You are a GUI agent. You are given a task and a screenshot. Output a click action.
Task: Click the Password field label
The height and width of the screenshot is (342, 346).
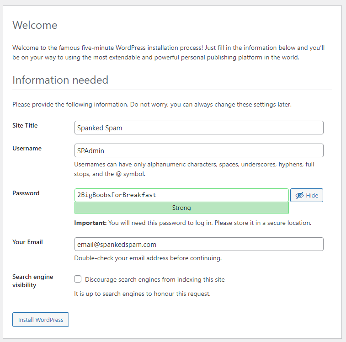pos(26,193)
